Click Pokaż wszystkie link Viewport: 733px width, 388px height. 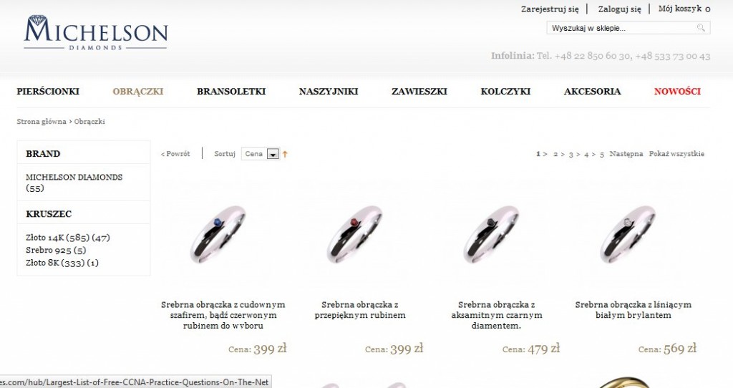(x=676, y=154)
